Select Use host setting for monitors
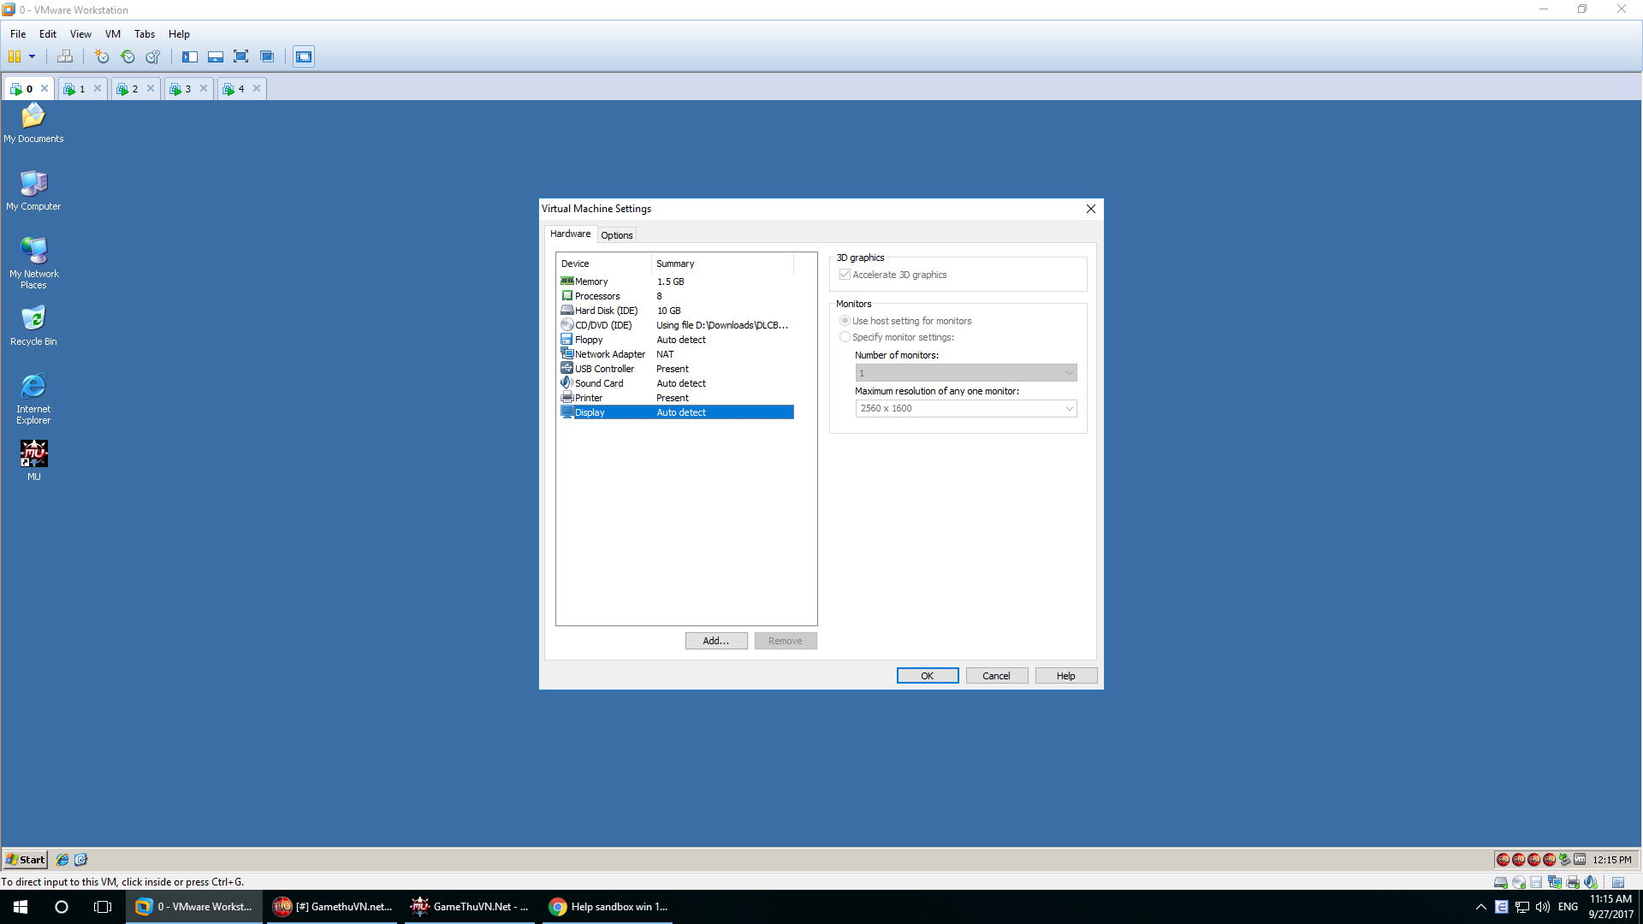The width and height of the screenshot is (1643, 924). (x=845, y=321)
